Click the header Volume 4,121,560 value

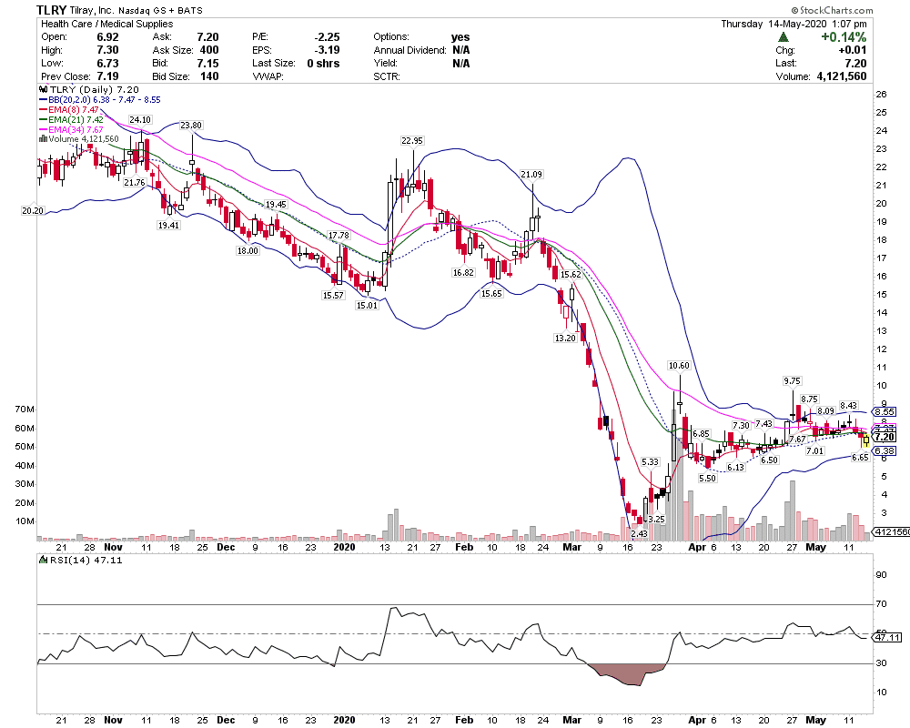(x=842, y=76)
